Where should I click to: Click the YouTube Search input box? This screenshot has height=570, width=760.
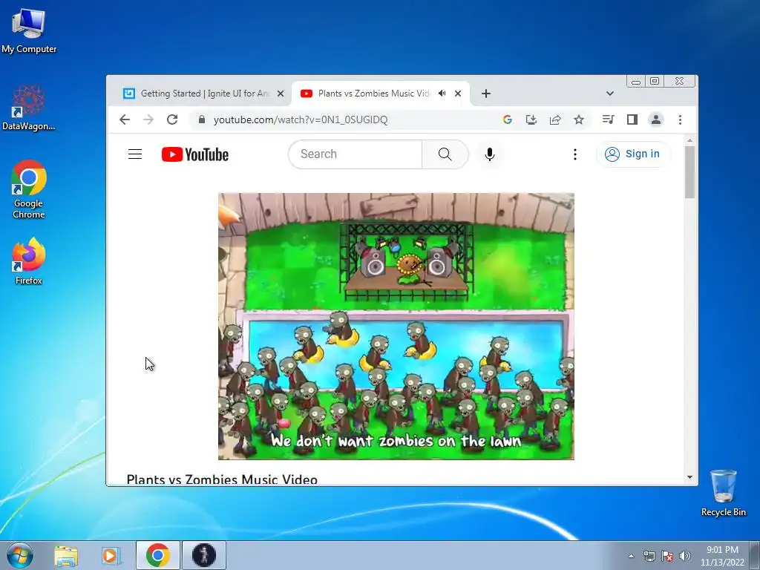tap(356, 154)
